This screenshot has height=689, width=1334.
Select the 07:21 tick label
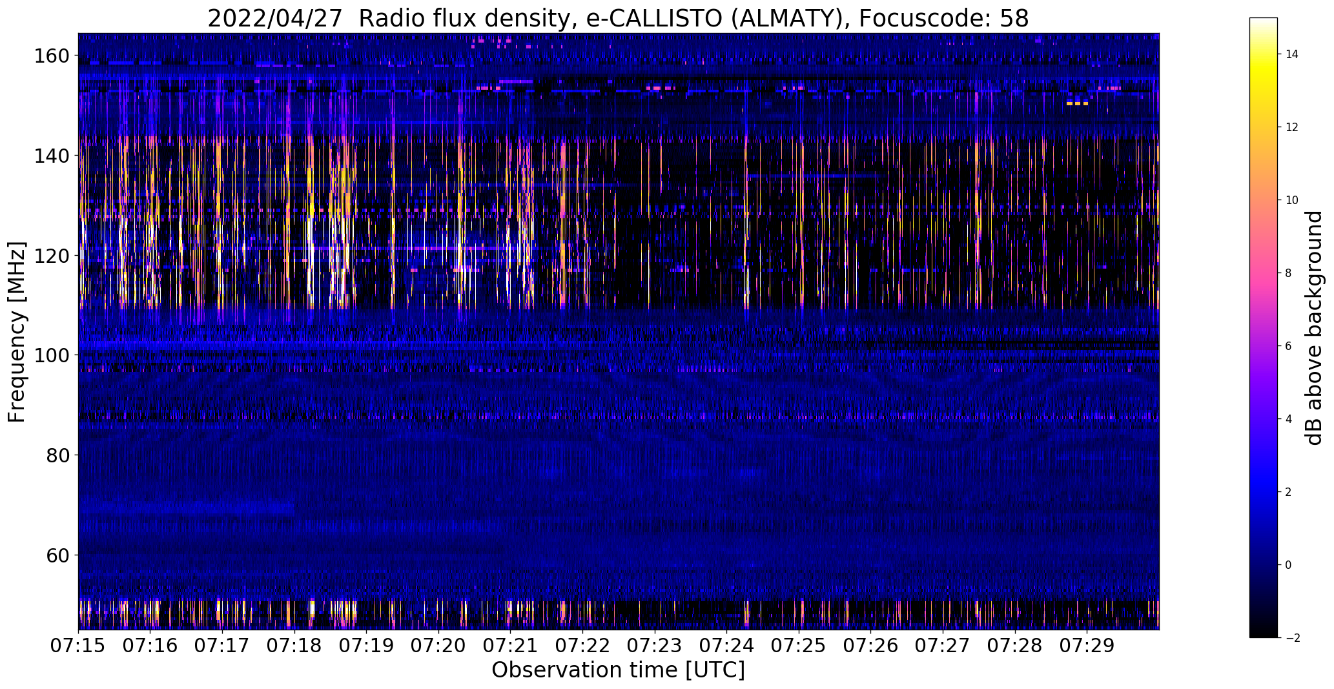tap(510, 646)
